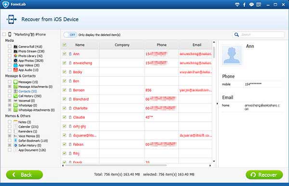Click the App Videos icon

[15, 65]
